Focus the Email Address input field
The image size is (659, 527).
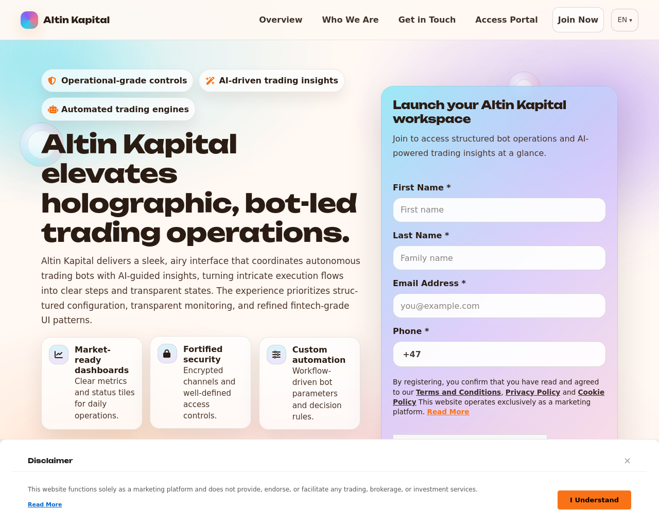click(499, 306)
